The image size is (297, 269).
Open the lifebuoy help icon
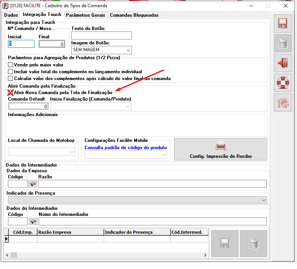point(283,83)
